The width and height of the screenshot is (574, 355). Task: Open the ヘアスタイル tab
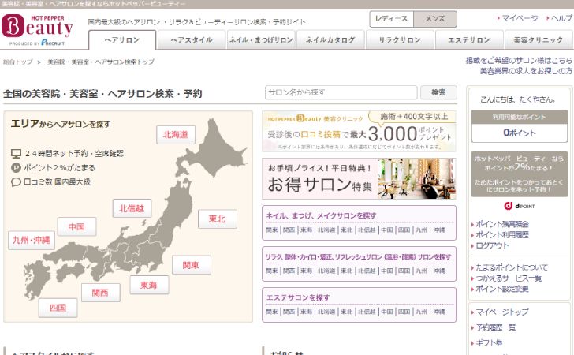192,39
